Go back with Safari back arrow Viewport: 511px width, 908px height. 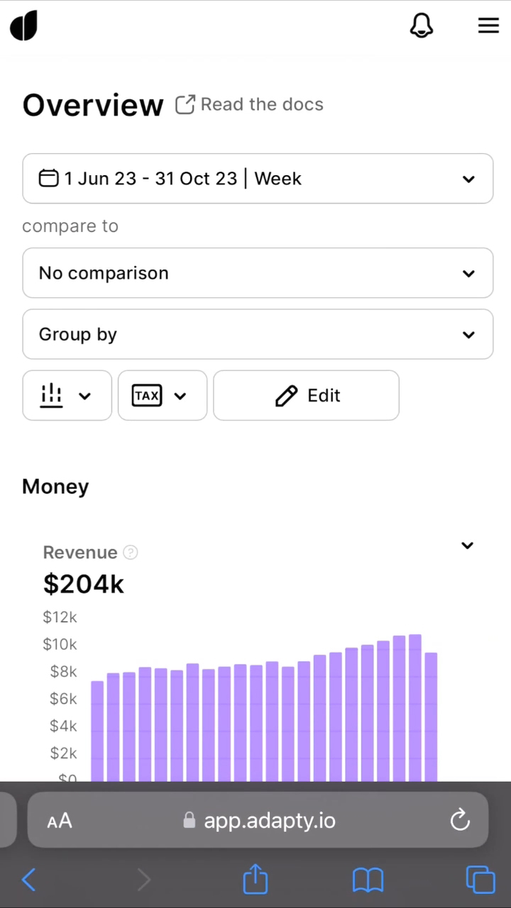28,880
